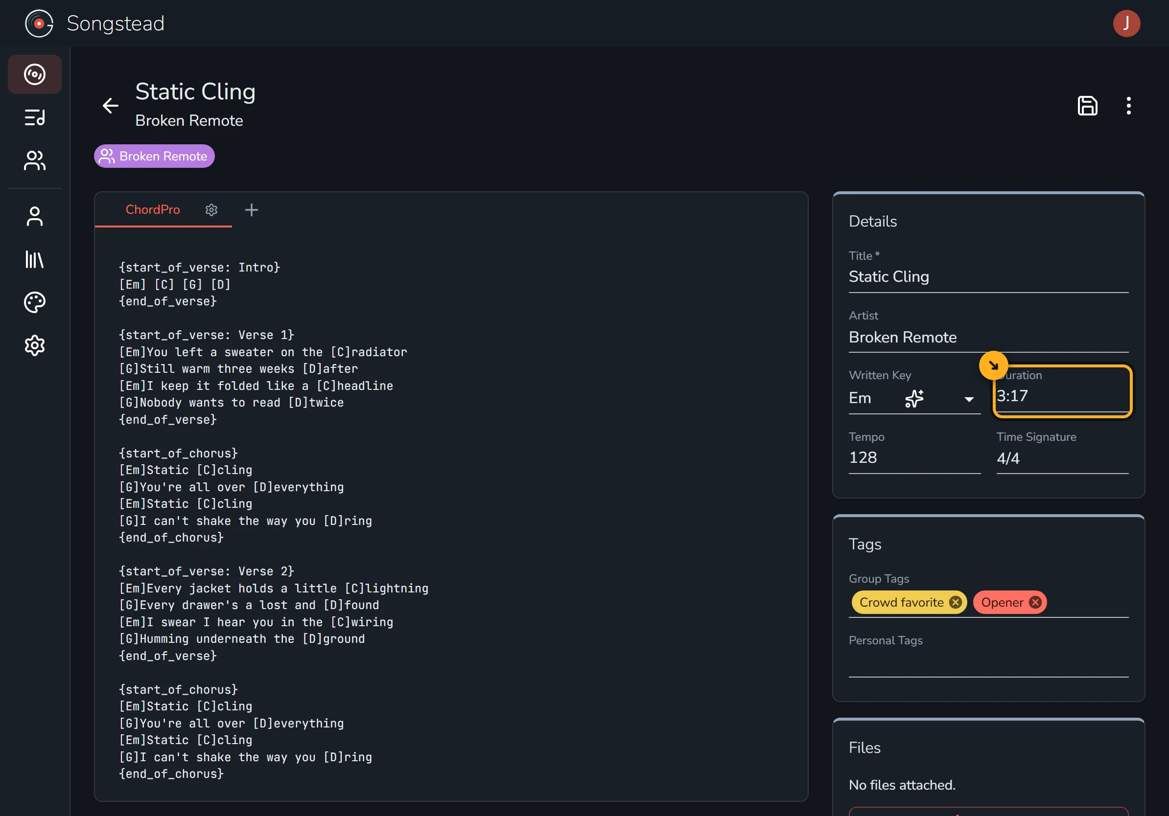The height and width of the screenshot is (816, 1169).
Task: Click the line '[Em] [C] [G] [D]'
Action: 175,284
